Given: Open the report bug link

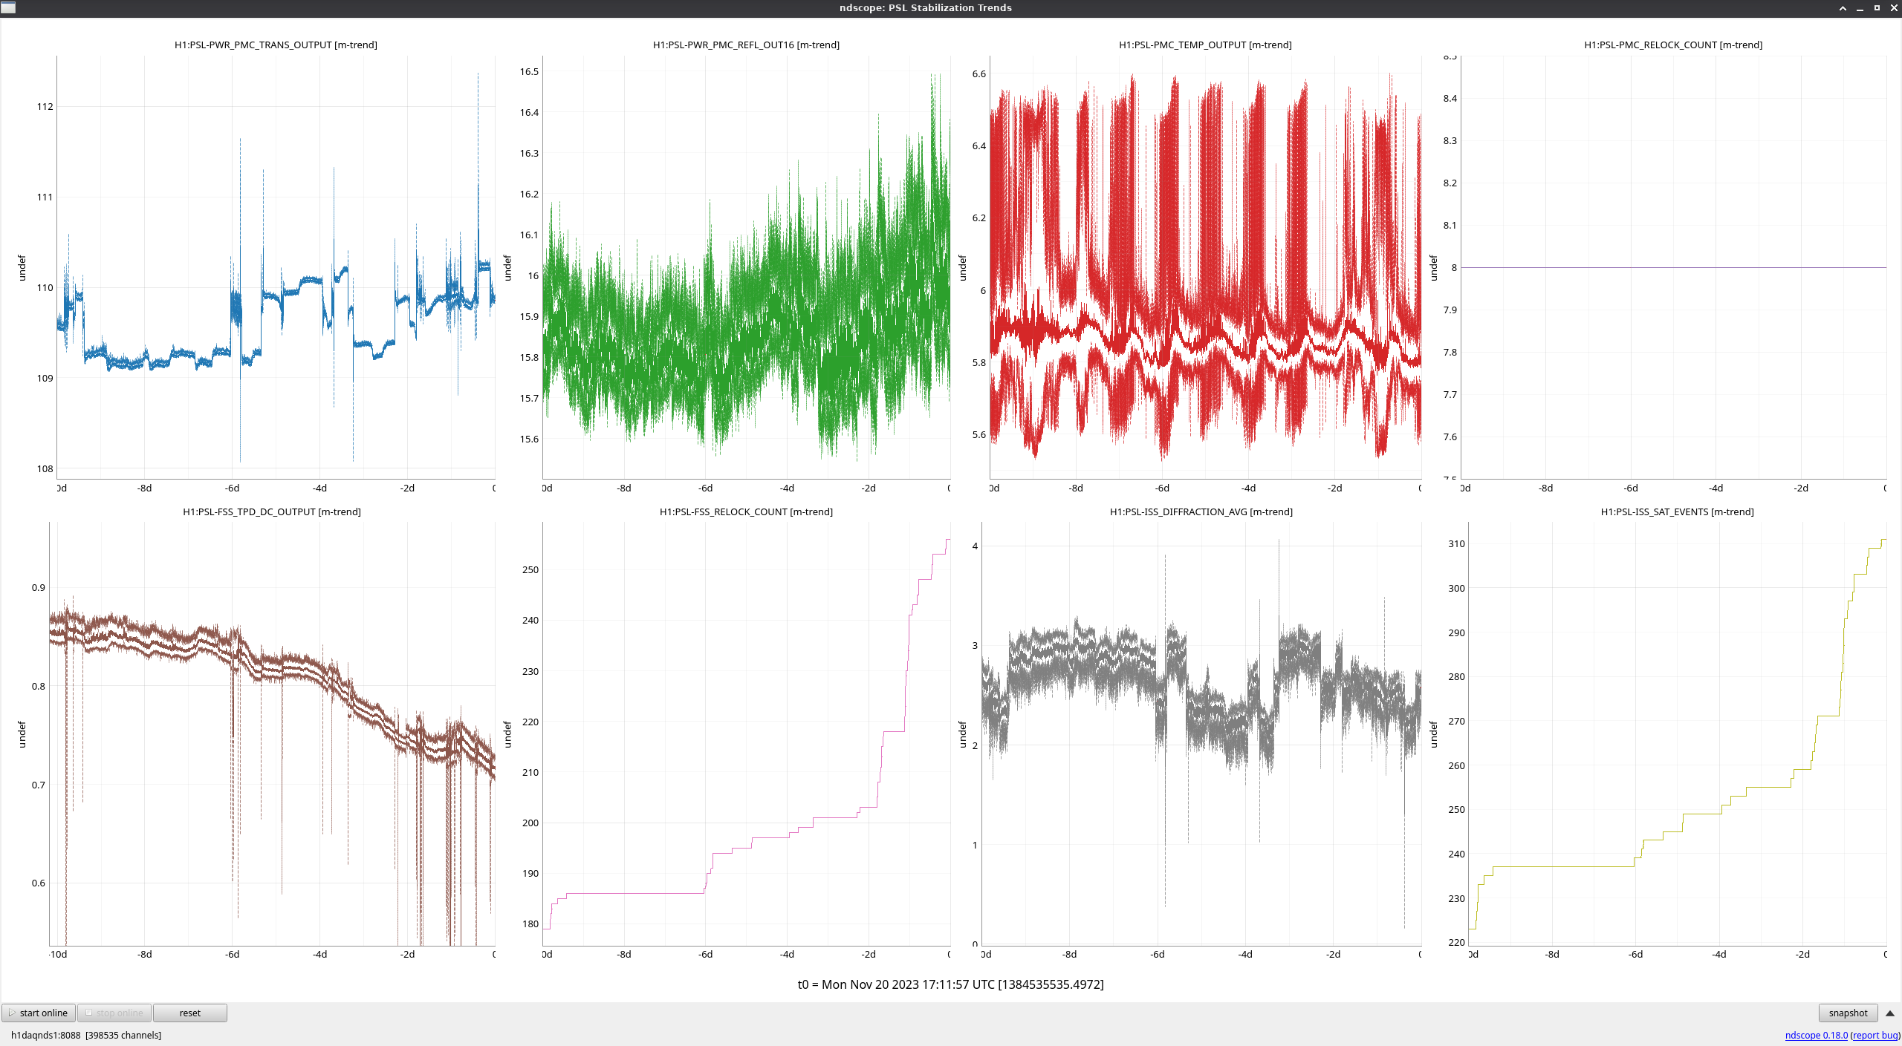Looking at the screenshot, I should click(1875, 1035).
